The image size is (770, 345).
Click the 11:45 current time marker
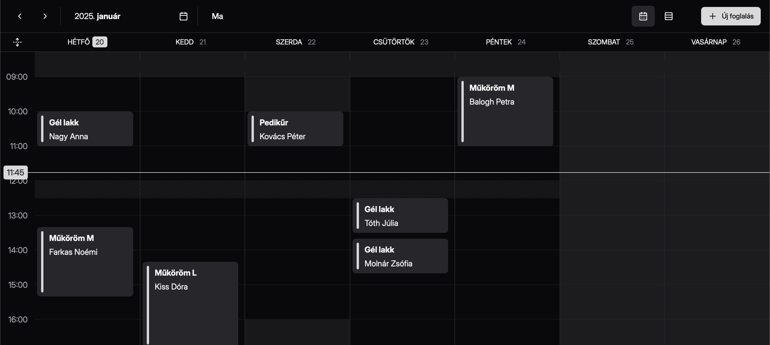pos(16,172)
